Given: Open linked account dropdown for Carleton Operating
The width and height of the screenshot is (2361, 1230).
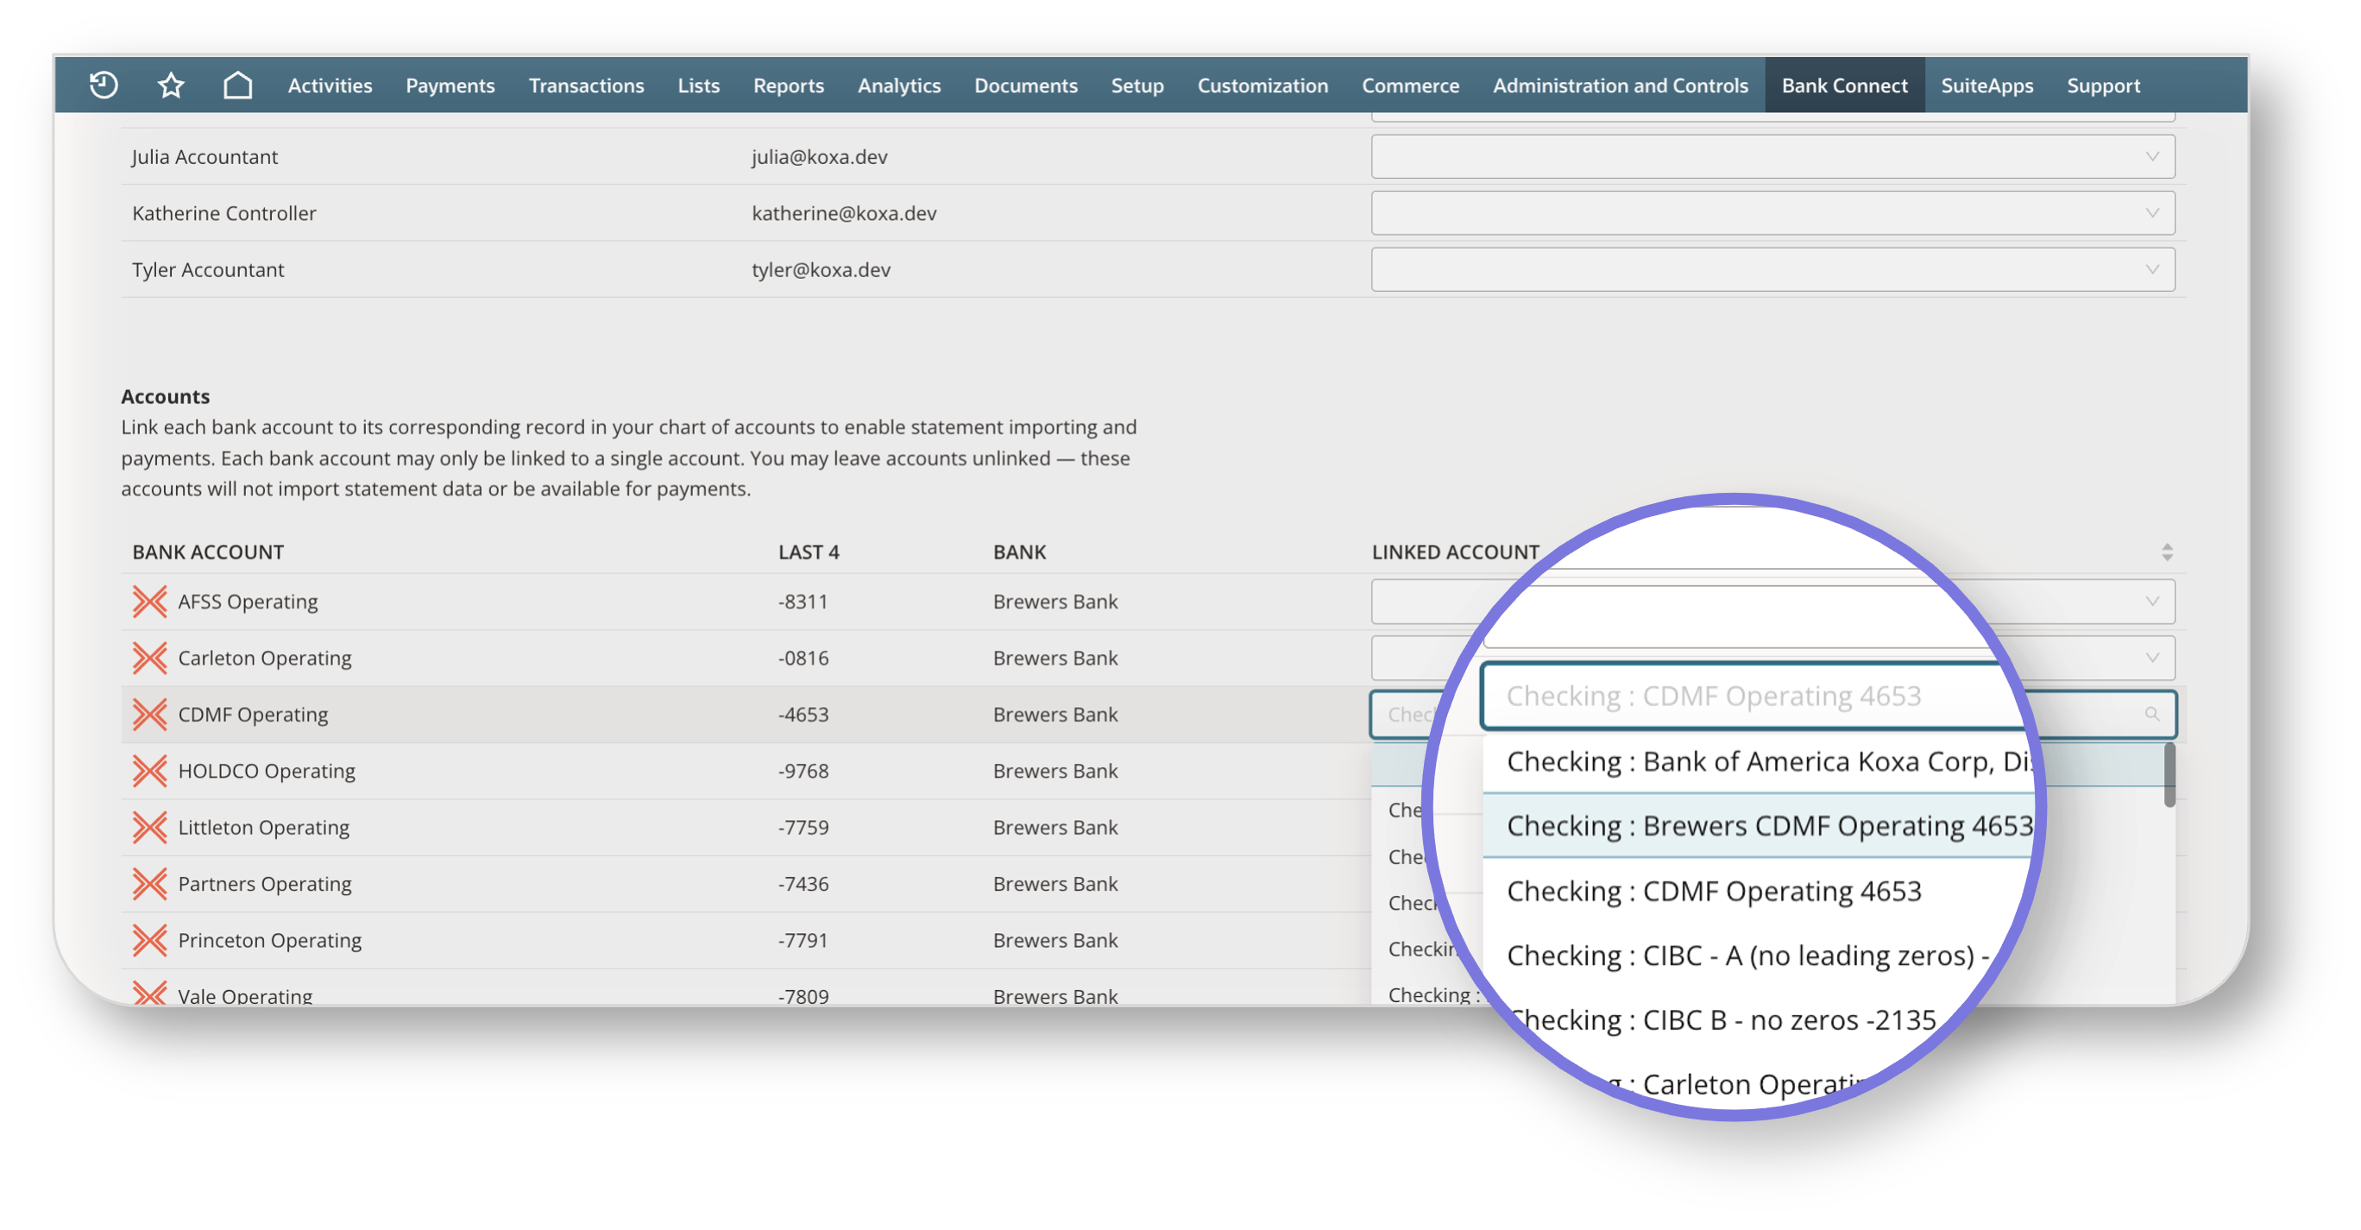Looking at the screenshot, I should coord(1772,658).
